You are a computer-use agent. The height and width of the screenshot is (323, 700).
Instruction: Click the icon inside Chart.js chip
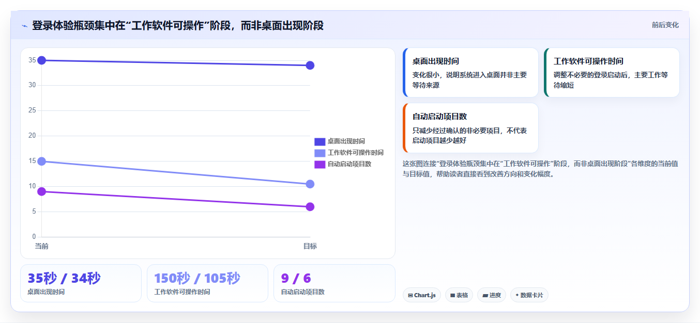pos(410,296)
